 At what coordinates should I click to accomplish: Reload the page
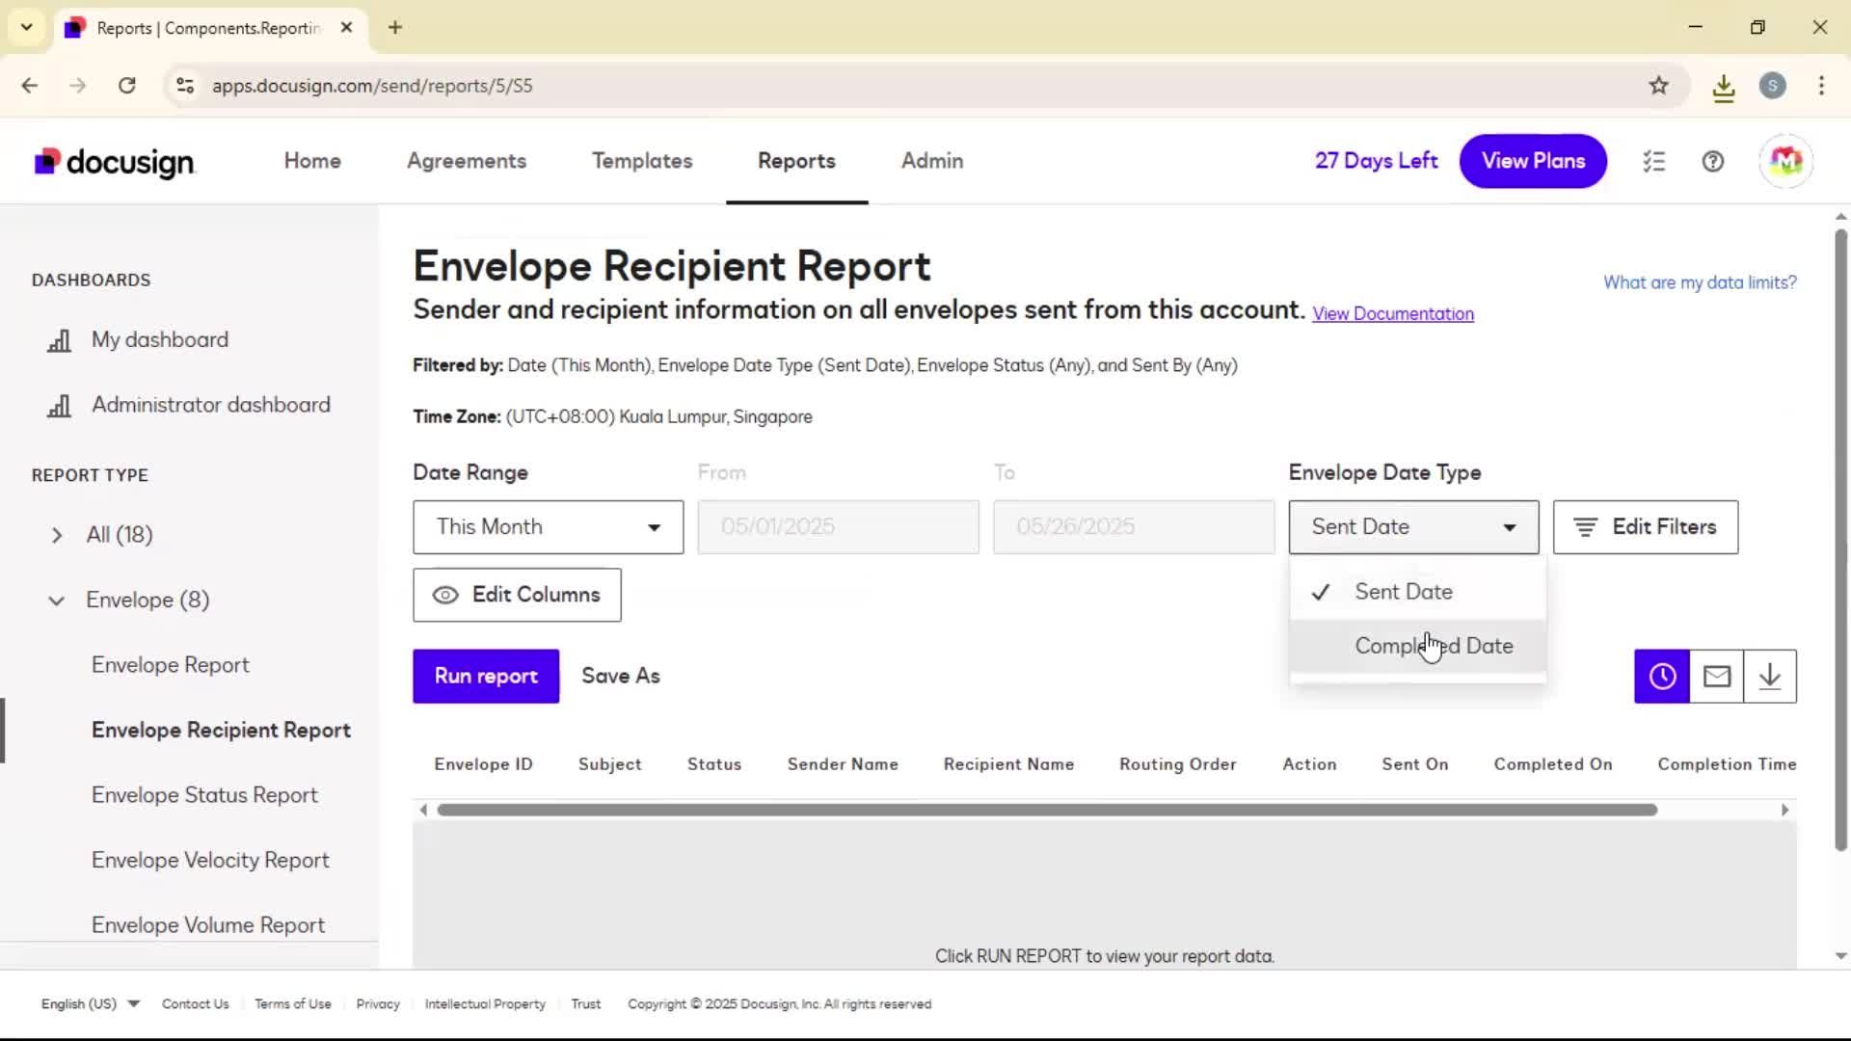click(x=127, y=86)
